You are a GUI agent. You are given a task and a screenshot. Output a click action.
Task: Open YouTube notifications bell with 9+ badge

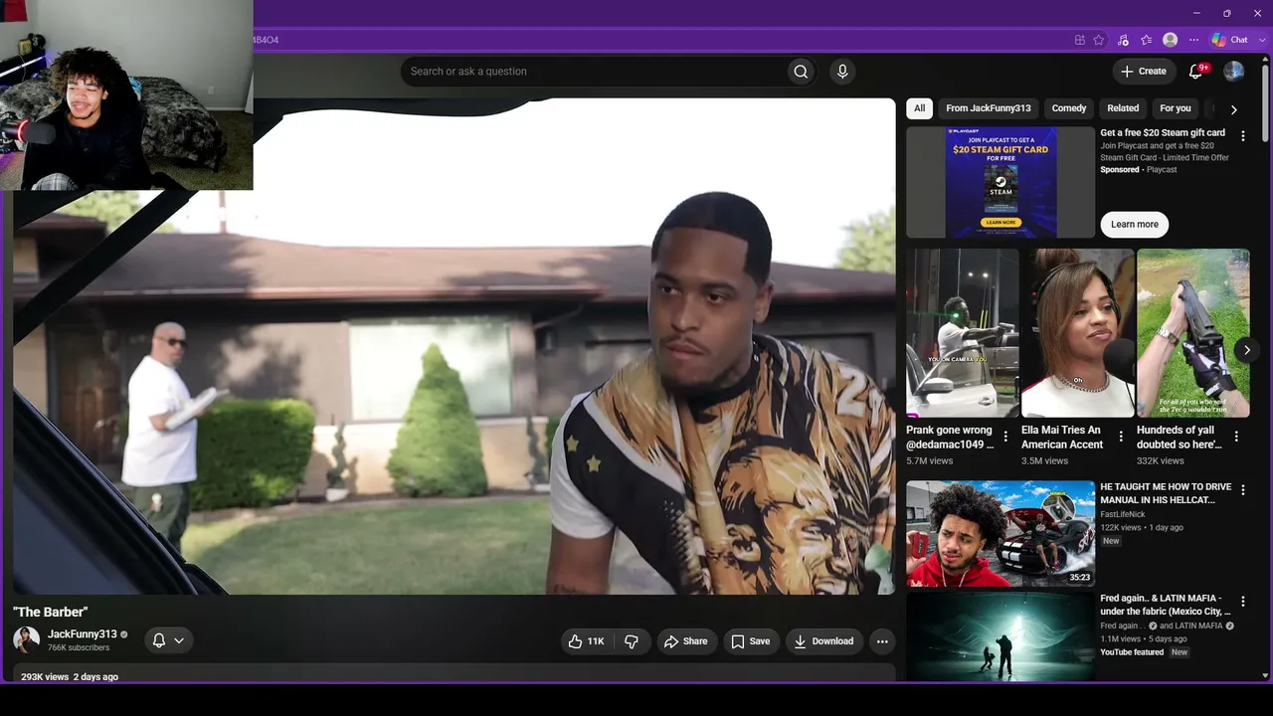click(x=1196, y=72)
